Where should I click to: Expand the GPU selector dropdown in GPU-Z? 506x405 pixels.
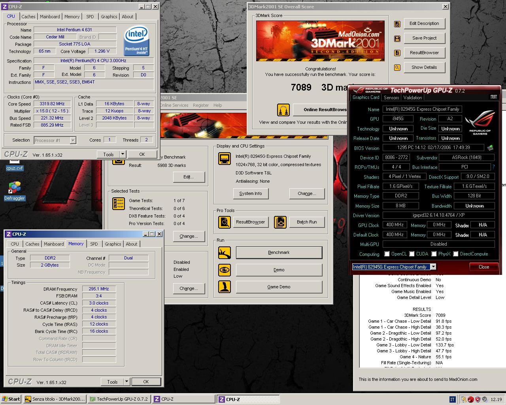(x=433, y=267)
